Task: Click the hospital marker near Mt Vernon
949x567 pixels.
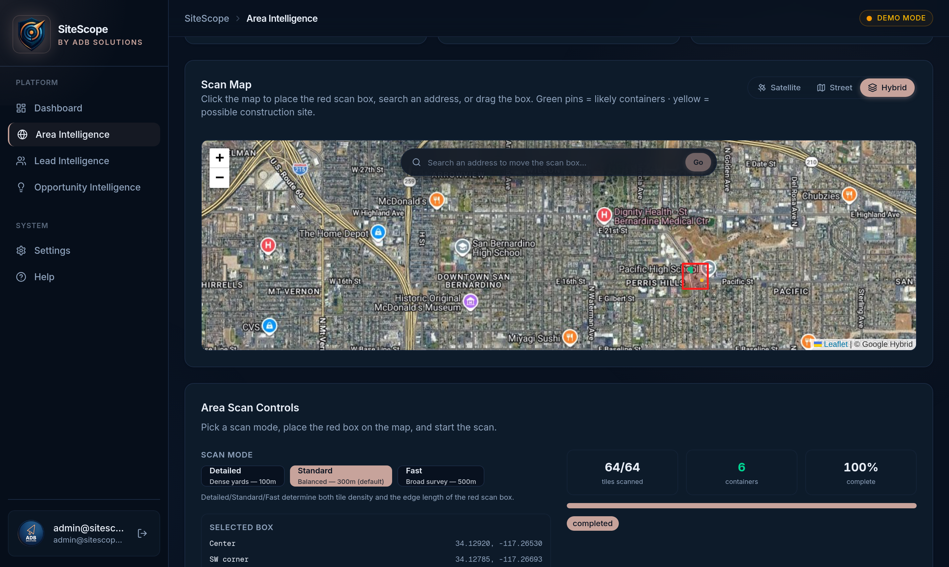Action: click(268, 245)
